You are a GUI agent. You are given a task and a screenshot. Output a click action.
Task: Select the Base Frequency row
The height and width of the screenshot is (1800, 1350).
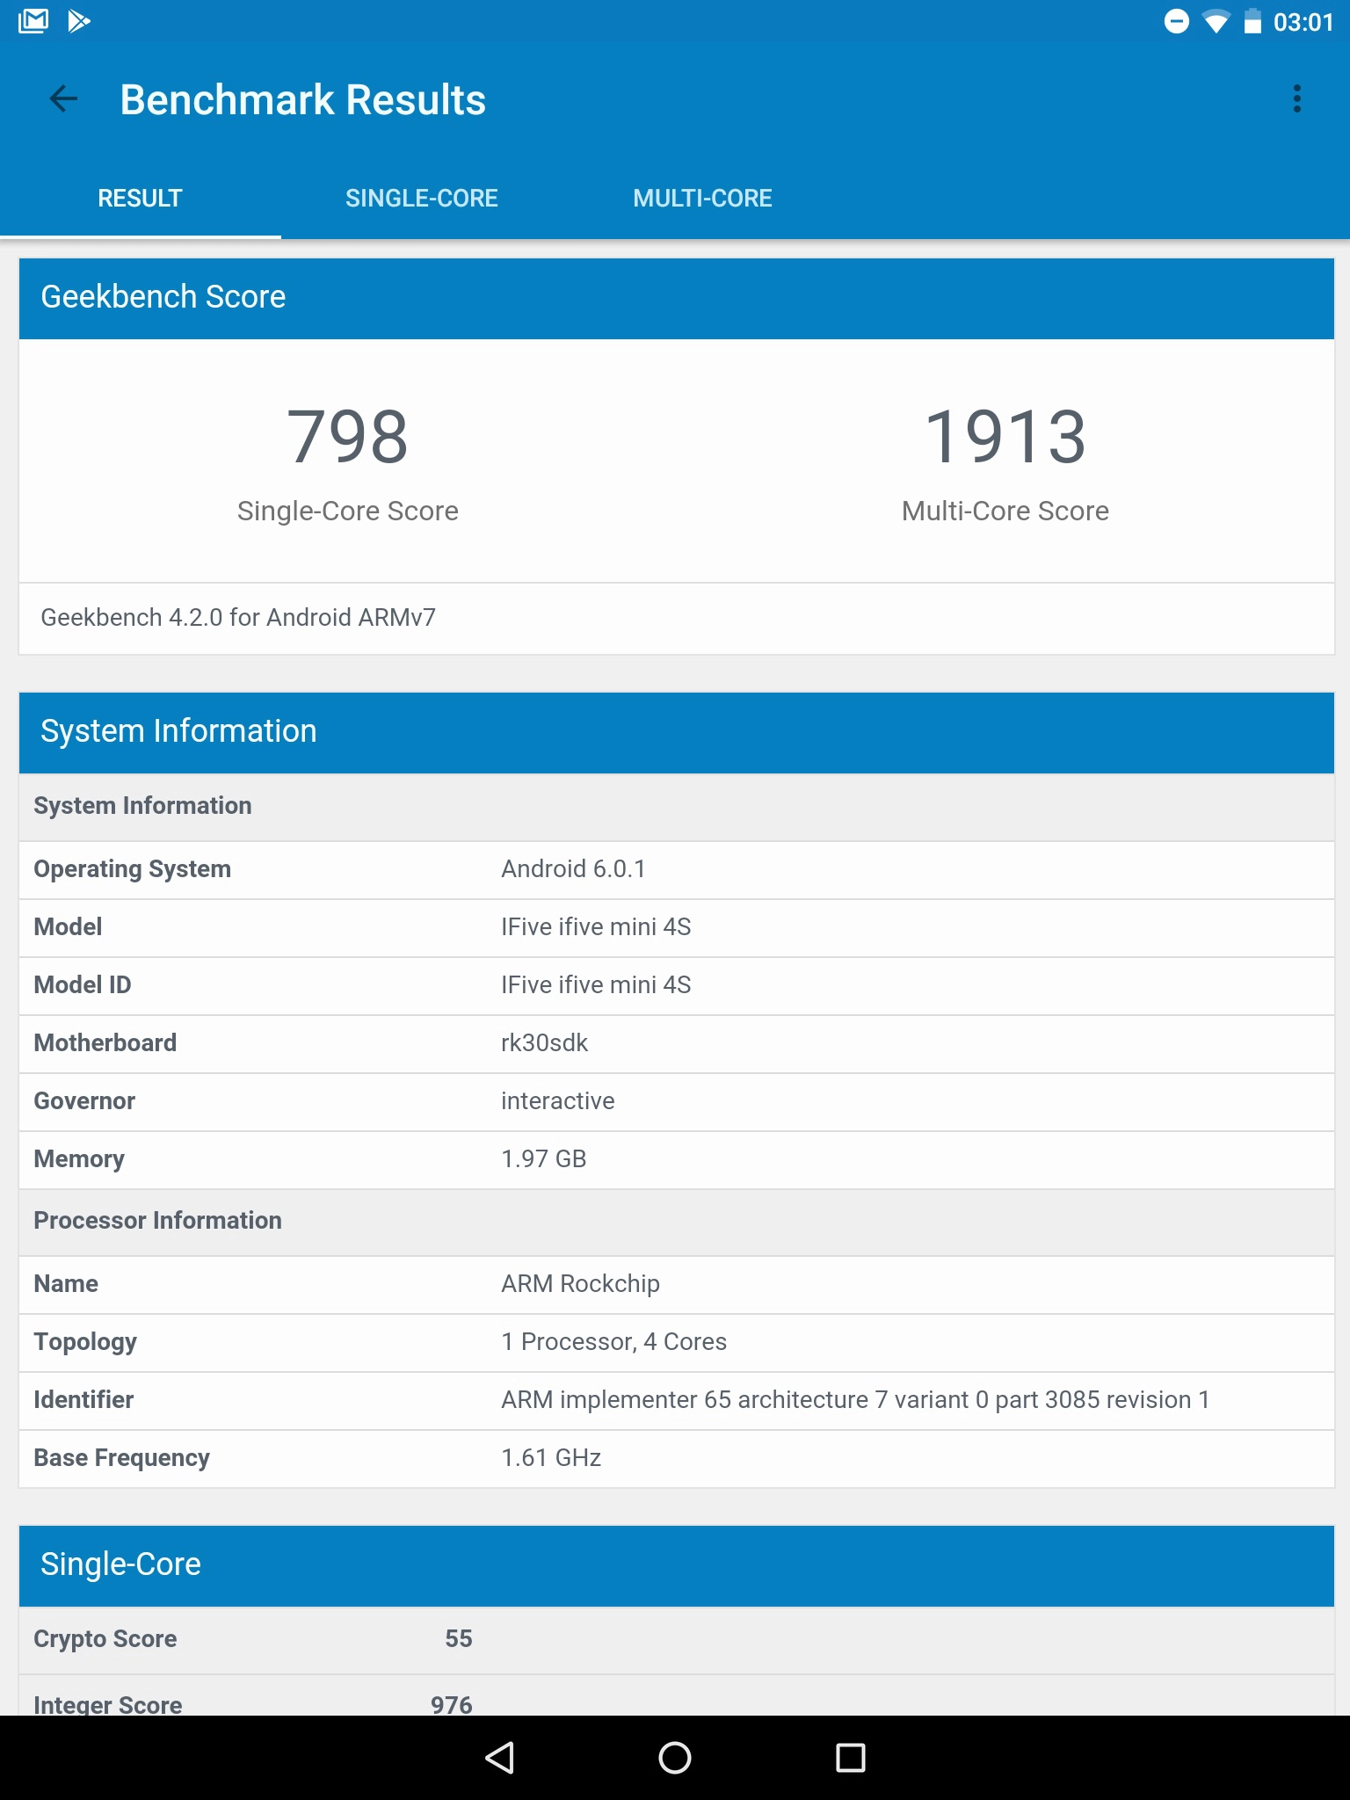675,1458
